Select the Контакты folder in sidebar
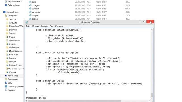Screen dimensions: 182x102 click(13, 55)
